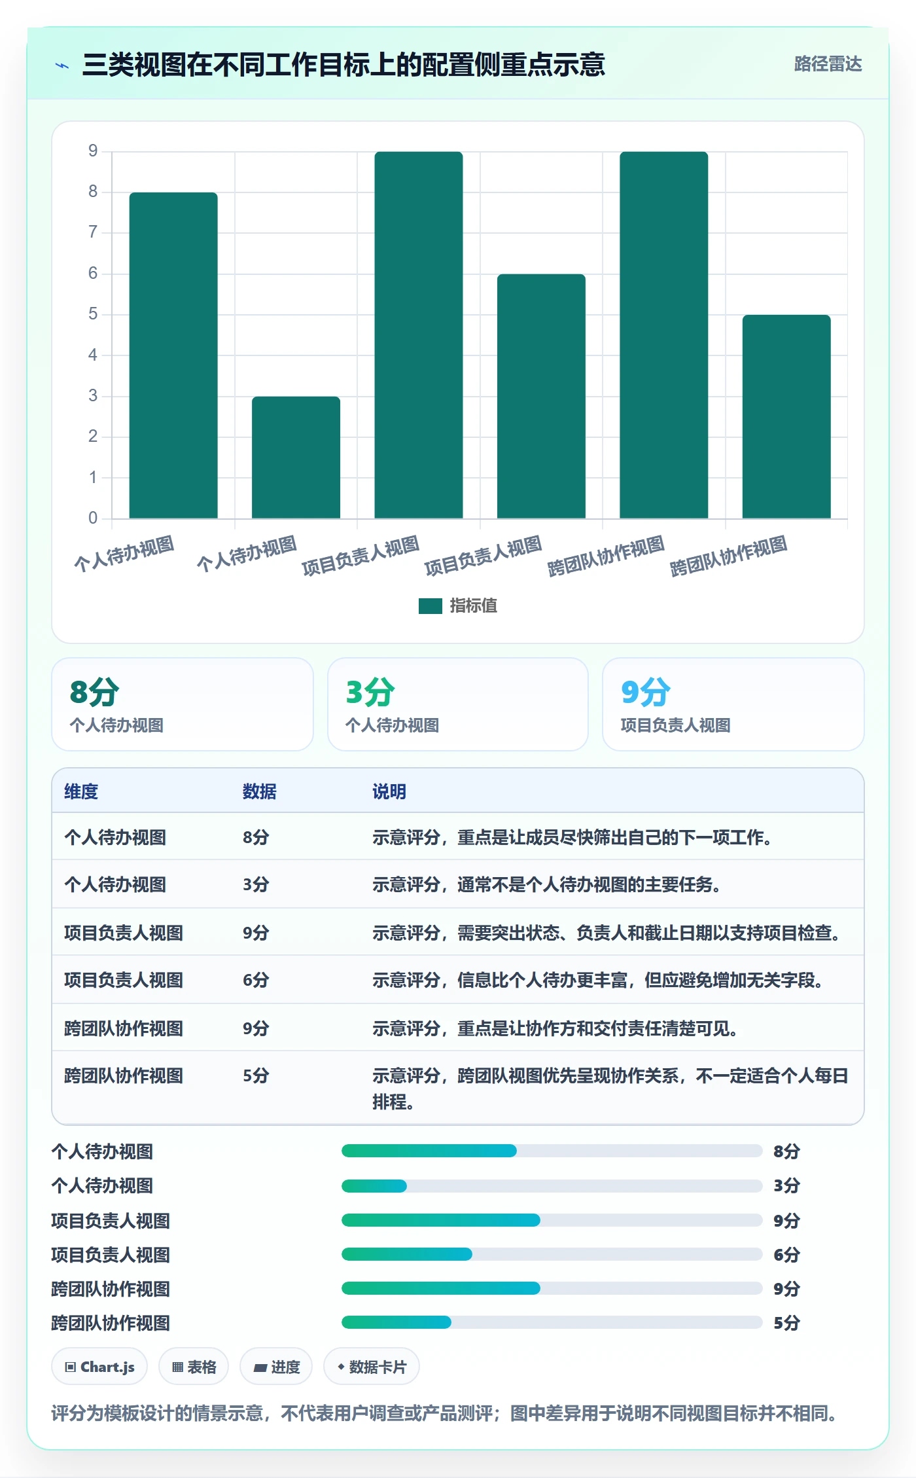Click the 维度 table column header

pos(81,792)
